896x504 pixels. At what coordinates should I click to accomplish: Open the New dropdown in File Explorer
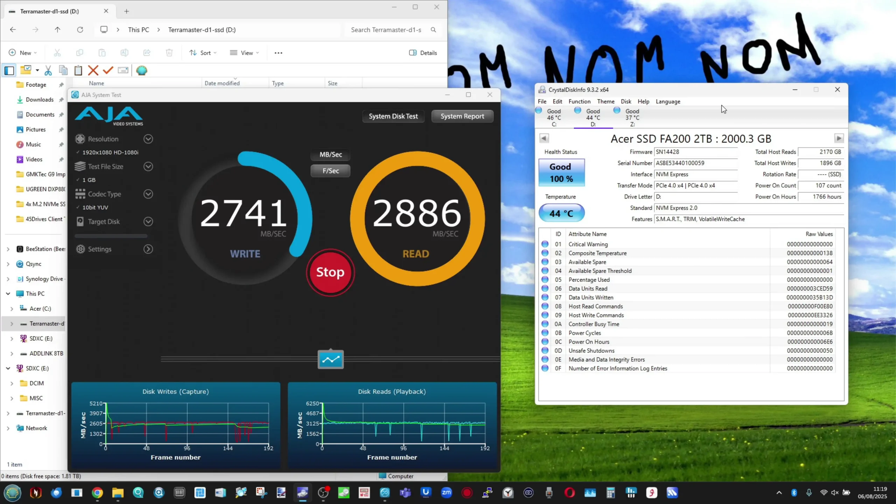pos(23,53)
